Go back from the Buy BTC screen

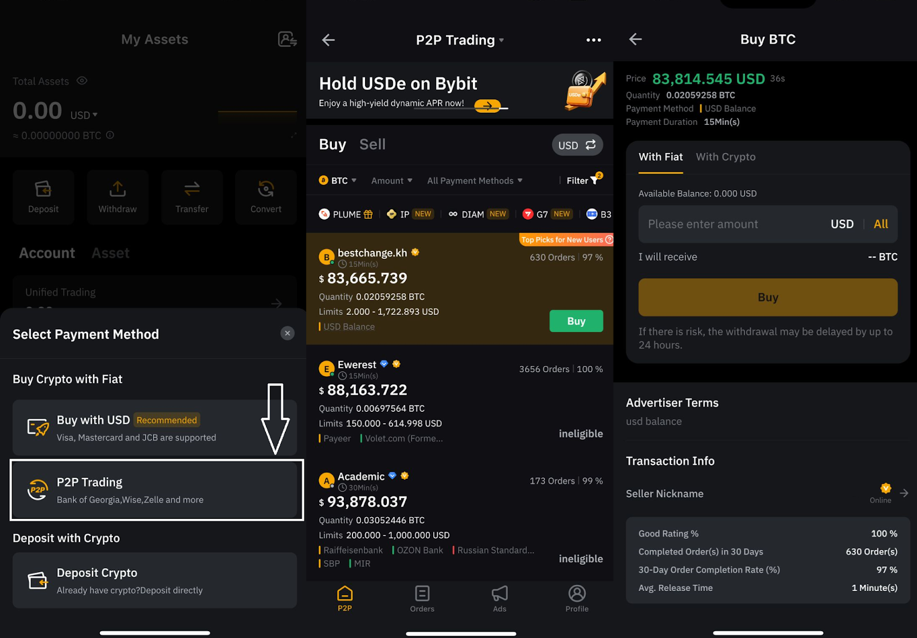(x=636, y=39)
